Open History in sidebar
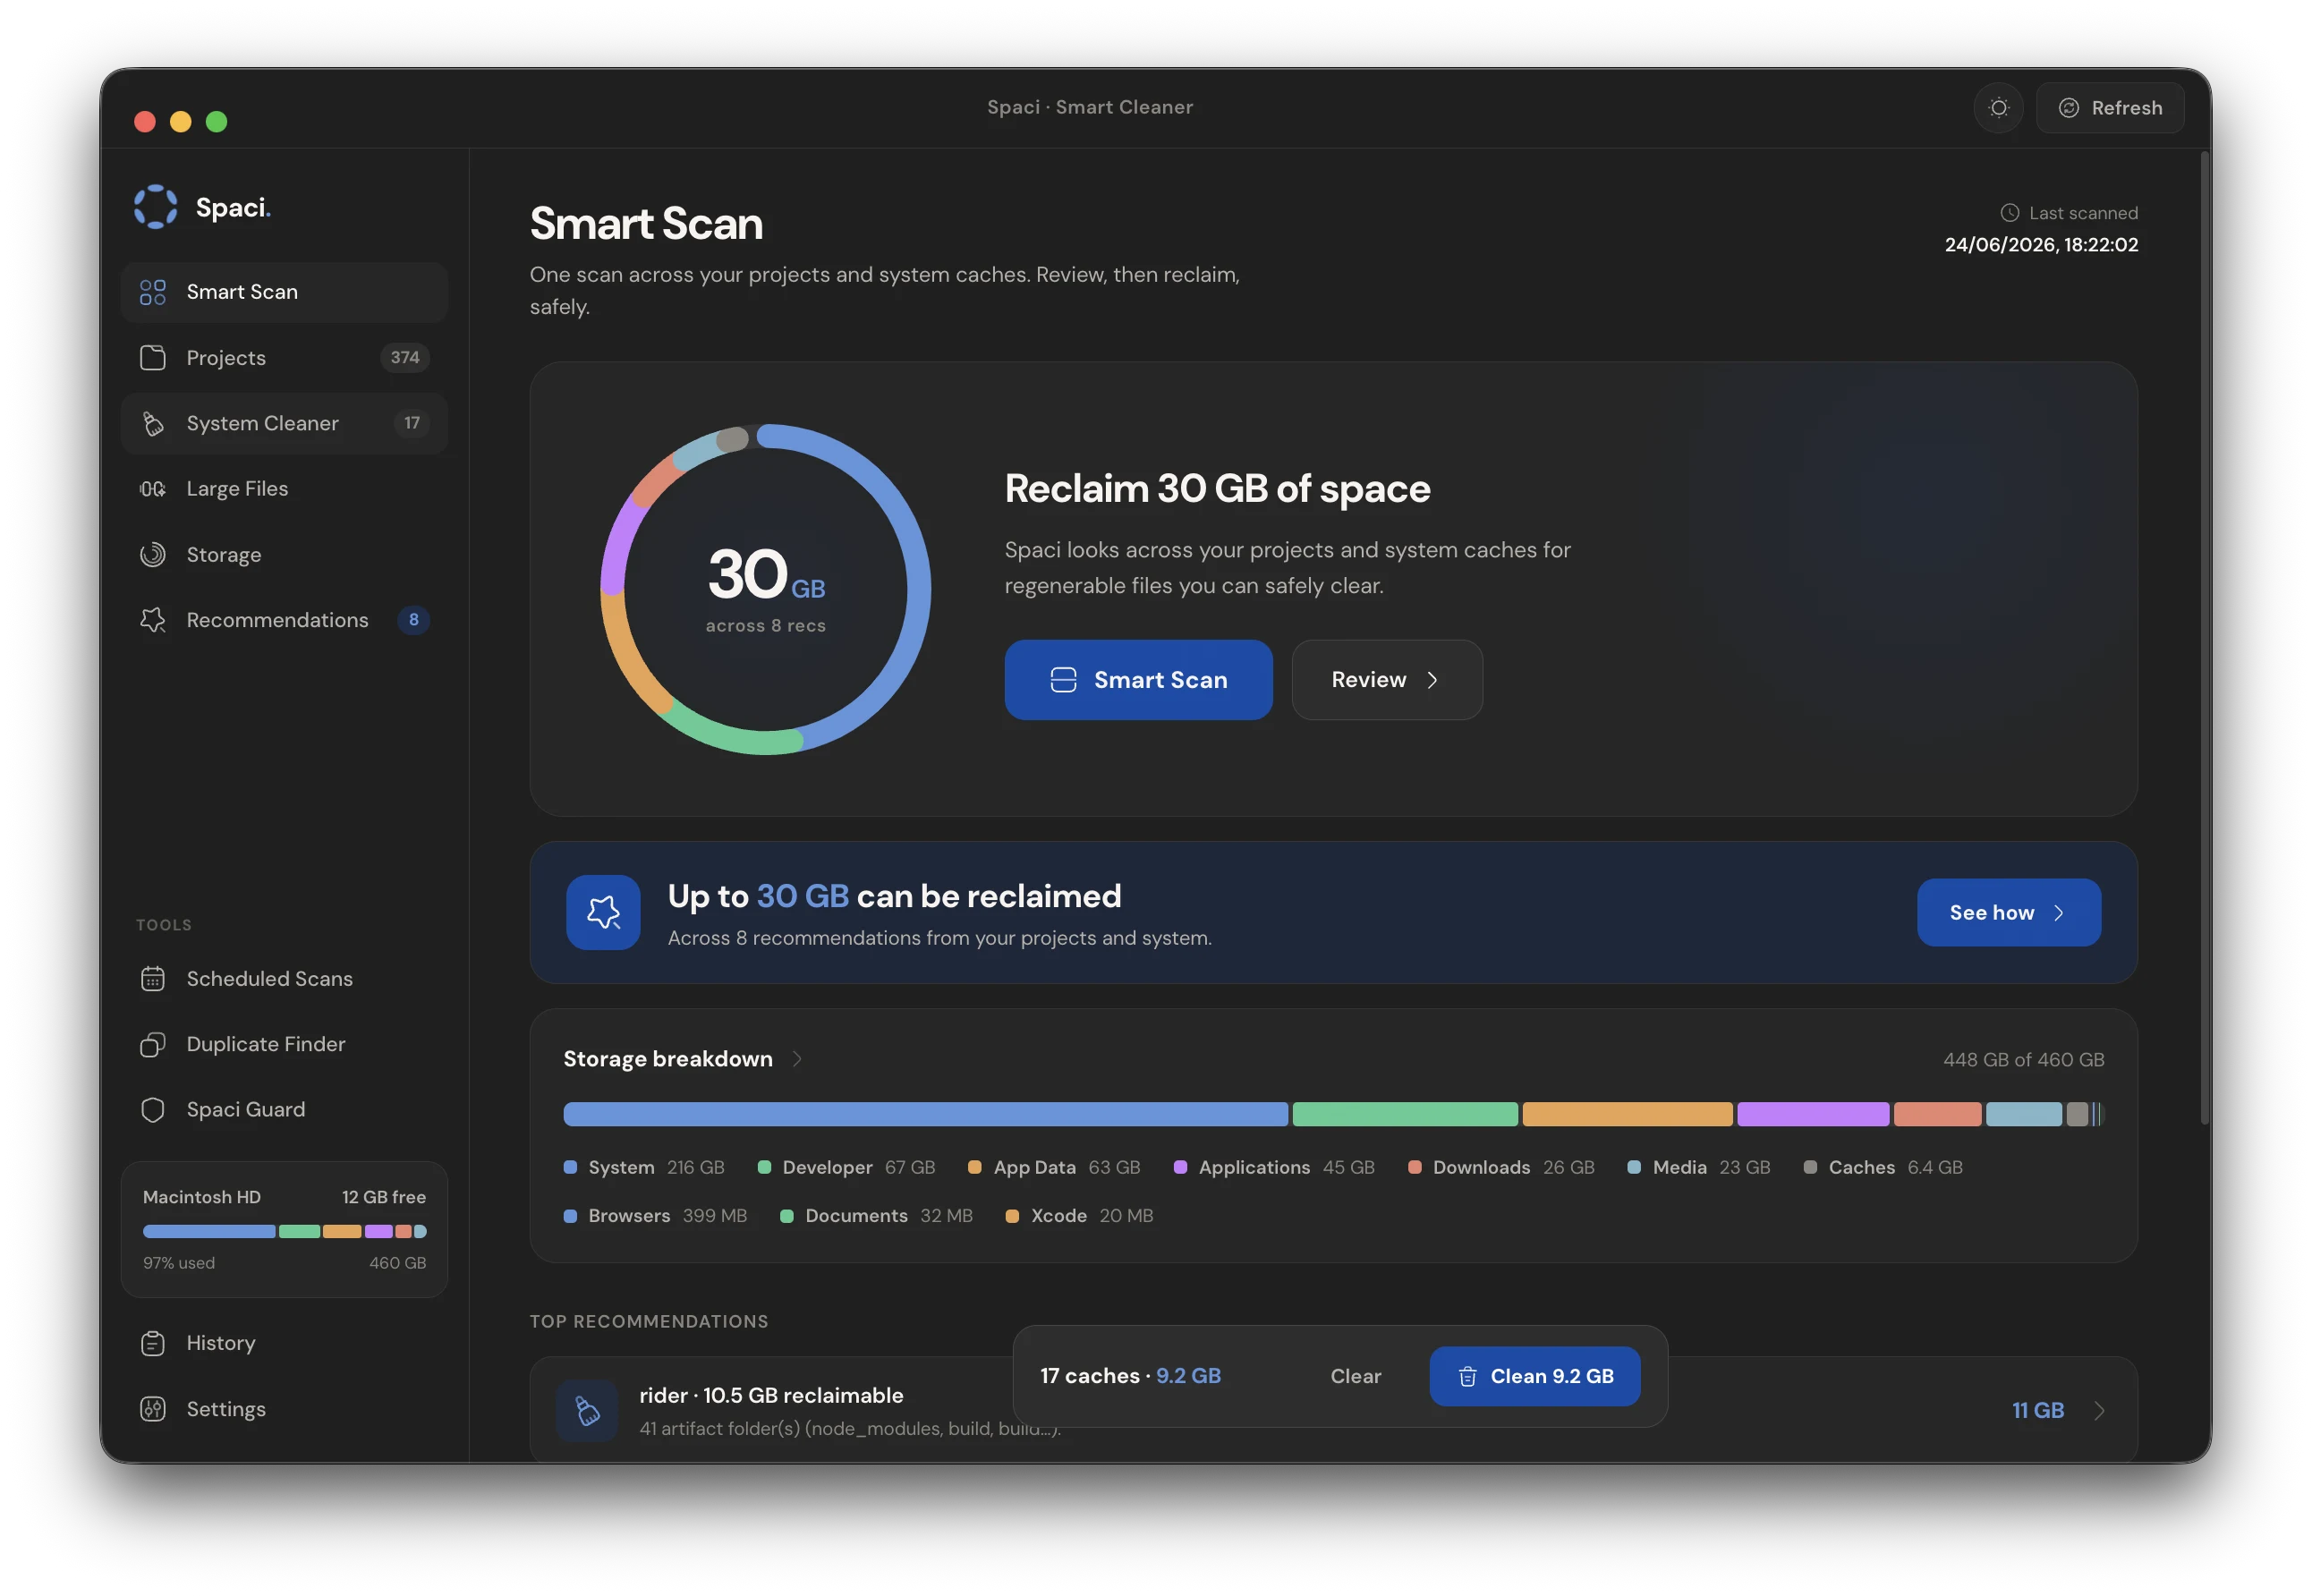Screen dimensions: 2312x1596 pyautogui.click(x=284, y=1343)
